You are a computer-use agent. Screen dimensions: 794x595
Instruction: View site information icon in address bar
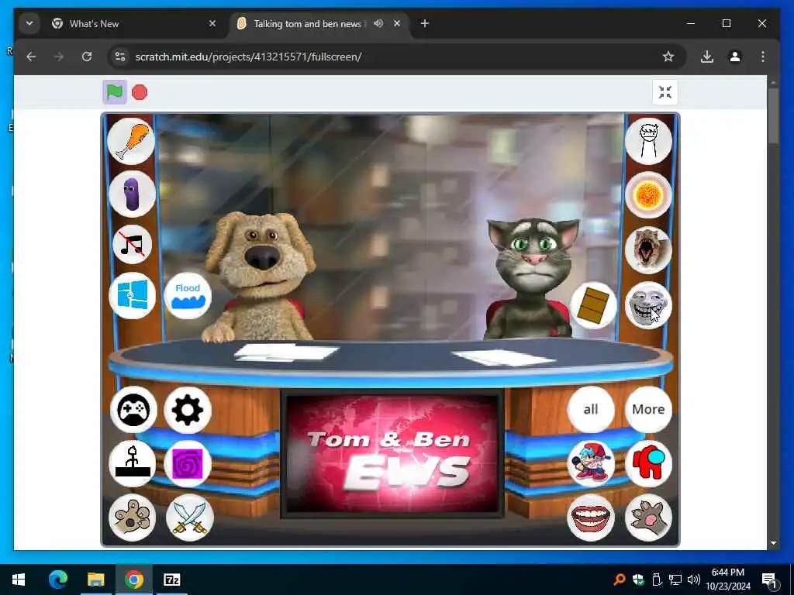(120, 57)
